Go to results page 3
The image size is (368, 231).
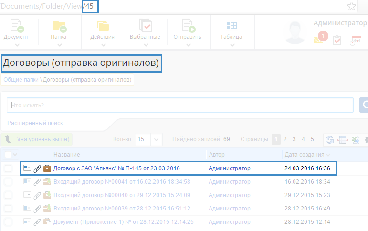(x=294, y=139)
